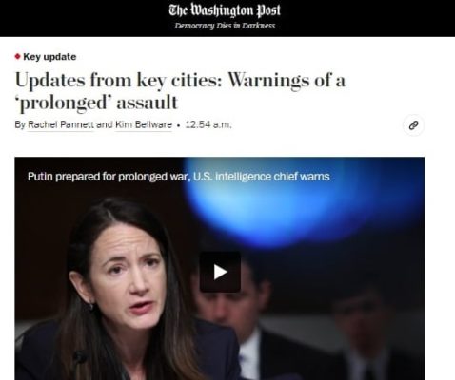Image resolution: width=455 pixels, height=380 pixels.
Task: Click the 'U.S. intelligence chief warns' caption text
Action: pyautogui.click(x=262, y=177)
